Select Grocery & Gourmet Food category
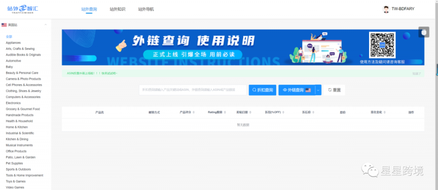The image size is (438, 190). tap(23, 109)
